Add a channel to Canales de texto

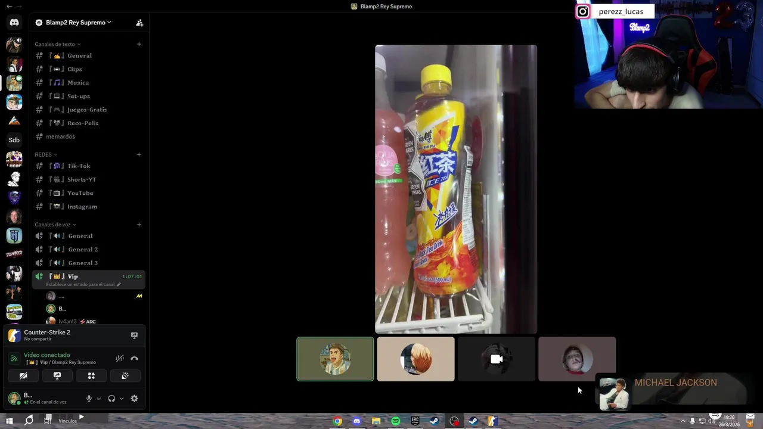point(139,44)
